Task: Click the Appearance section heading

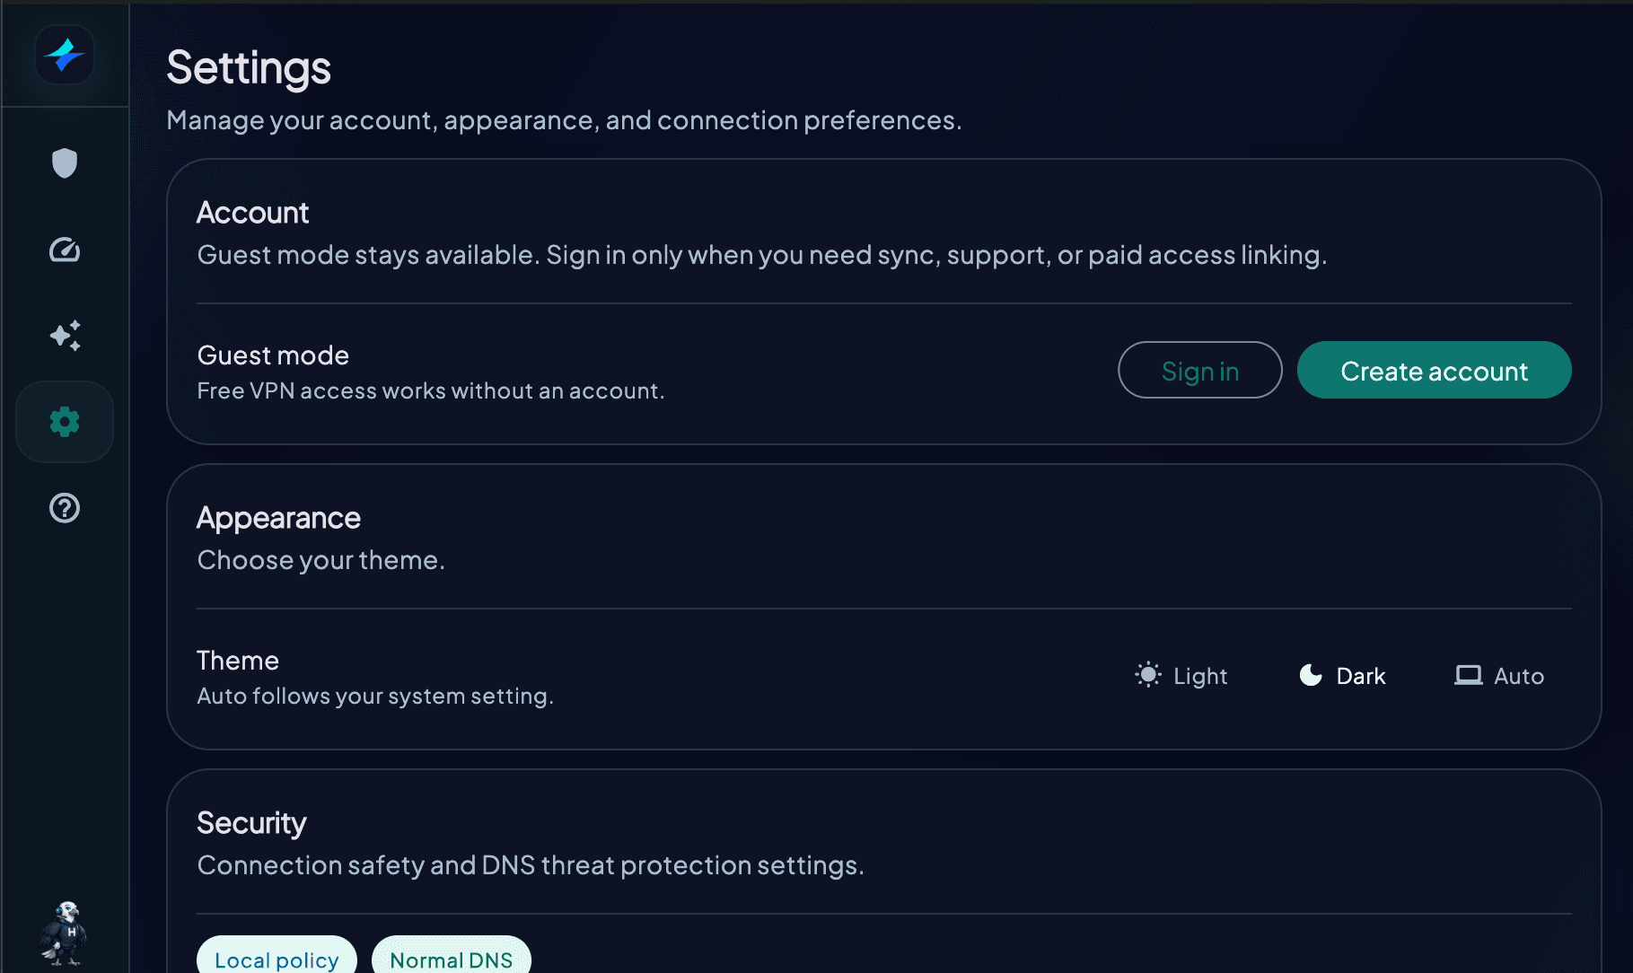Action: (278, 518)
